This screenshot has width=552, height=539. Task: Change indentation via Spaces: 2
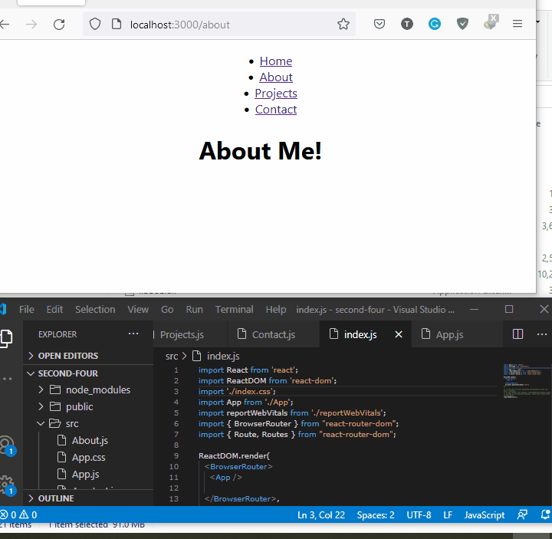[376, 515]
